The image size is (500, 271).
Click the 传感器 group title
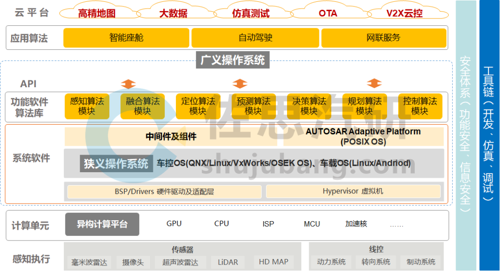[182, 250]
